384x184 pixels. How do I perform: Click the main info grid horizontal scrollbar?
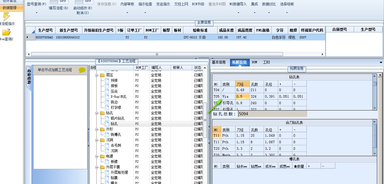[x=176, y=54]
